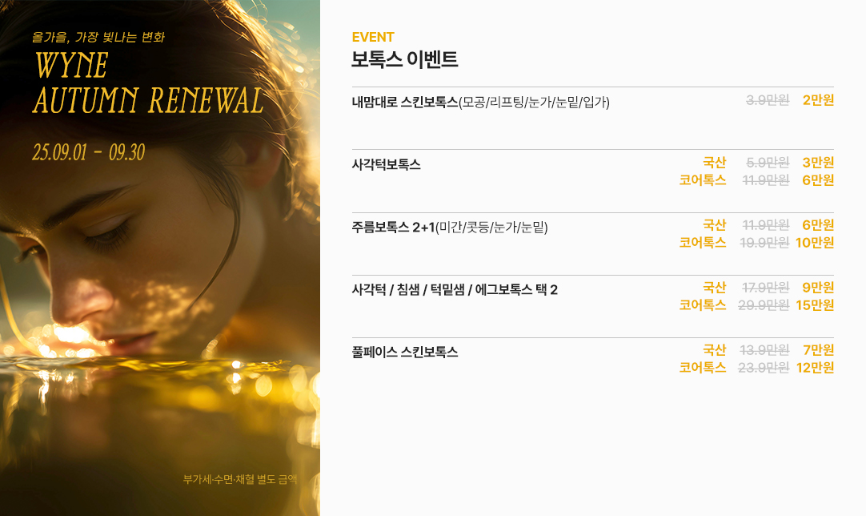Click the 7만원 price for 풀페이스
The width and height of the screenshot is (866, 516).
[818, 350]
